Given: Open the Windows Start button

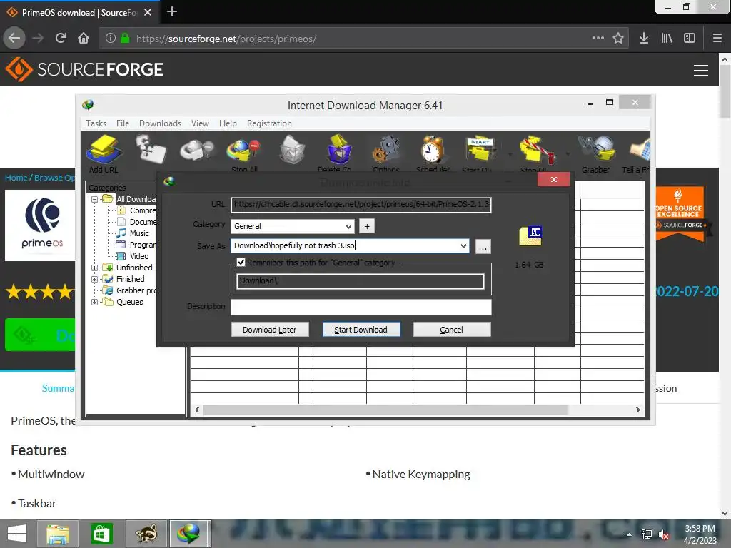Looking at the screenshot, I should [x=17, y=534].
